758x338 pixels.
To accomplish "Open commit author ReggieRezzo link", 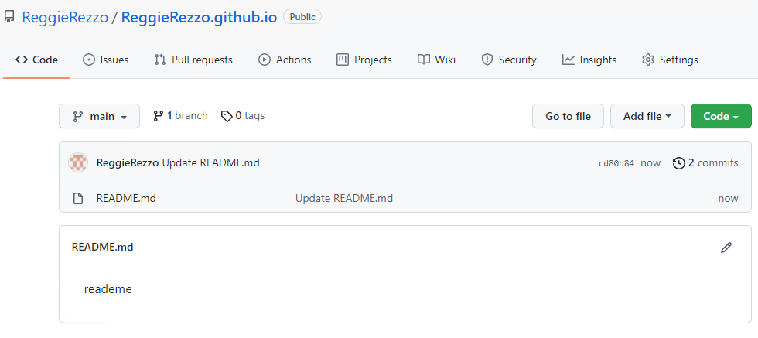I will pos(128,163).
